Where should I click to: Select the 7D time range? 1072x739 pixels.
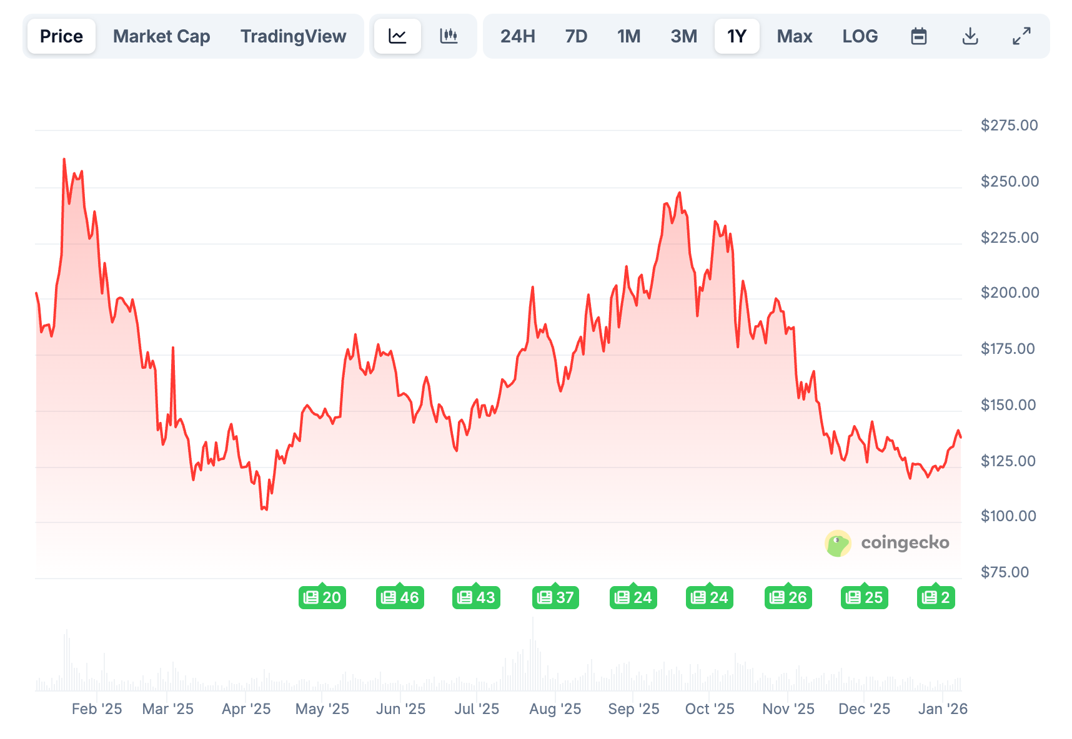click(x=576, y=36)
